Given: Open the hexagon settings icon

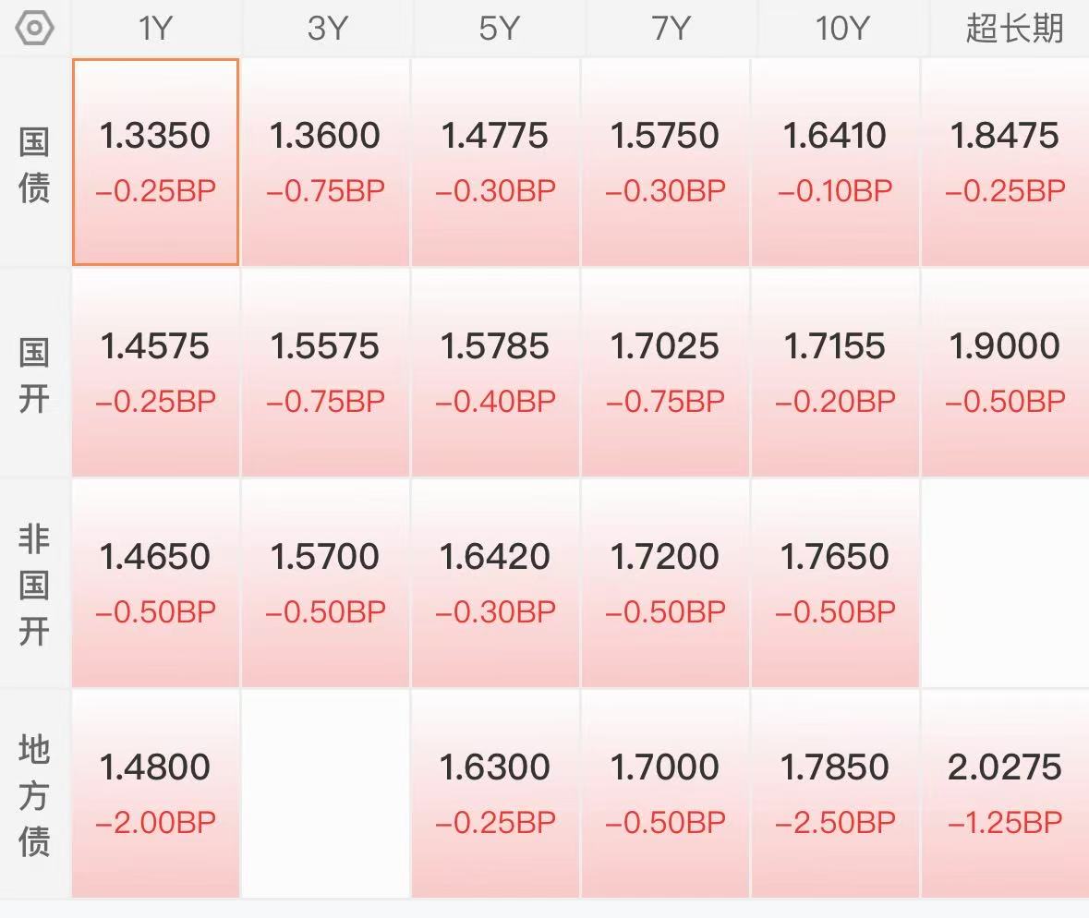Looking at the screenshot, I should (34, 29).
